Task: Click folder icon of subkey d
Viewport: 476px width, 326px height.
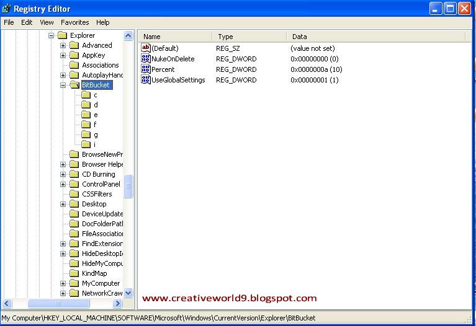Action: click(x=86, y=105)
